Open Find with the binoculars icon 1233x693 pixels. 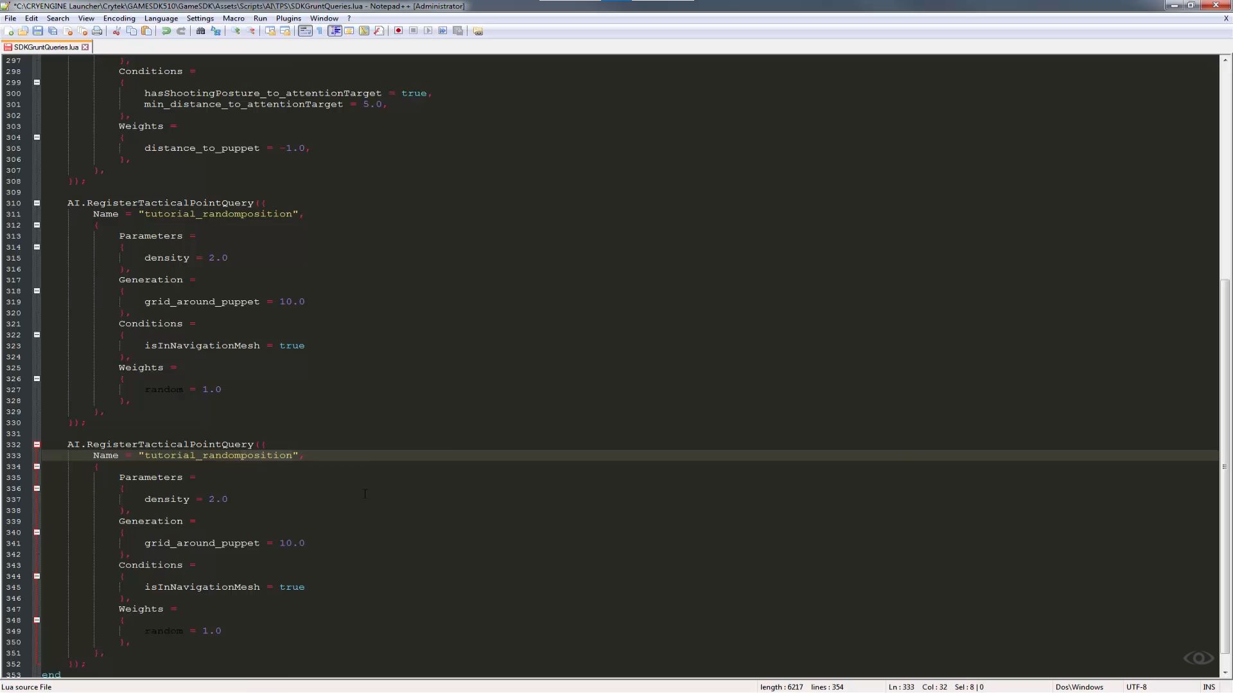[200, 31]
